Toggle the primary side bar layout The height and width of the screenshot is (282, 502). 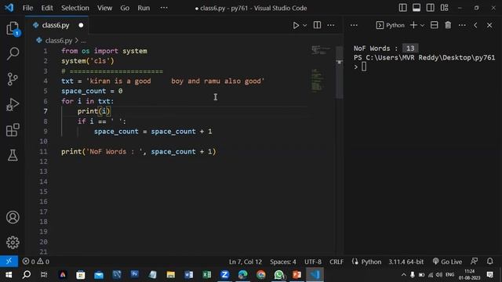[x=402, y=8]
